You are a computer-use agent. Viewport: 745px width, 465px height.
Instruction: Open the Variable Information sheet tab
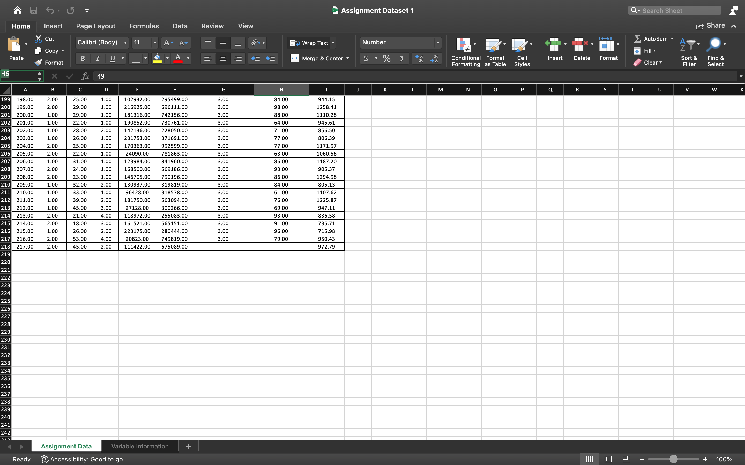click(x=140, y=446)
